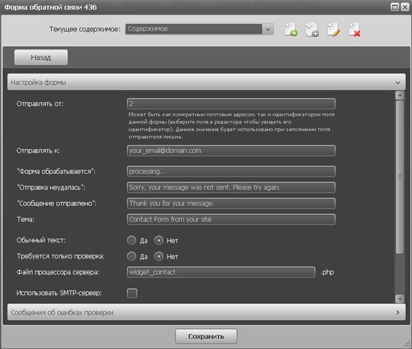The image size is (412, 349).
Task: Click the Тема subject input field
Action: click(231, 220)
